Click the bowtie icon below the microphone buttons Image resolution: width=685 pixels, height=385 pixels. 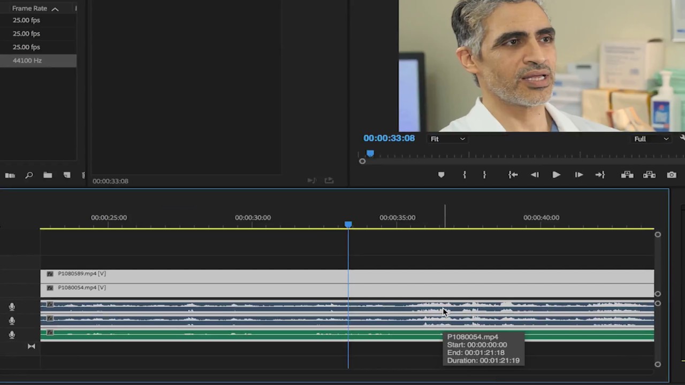pos(32,346)
